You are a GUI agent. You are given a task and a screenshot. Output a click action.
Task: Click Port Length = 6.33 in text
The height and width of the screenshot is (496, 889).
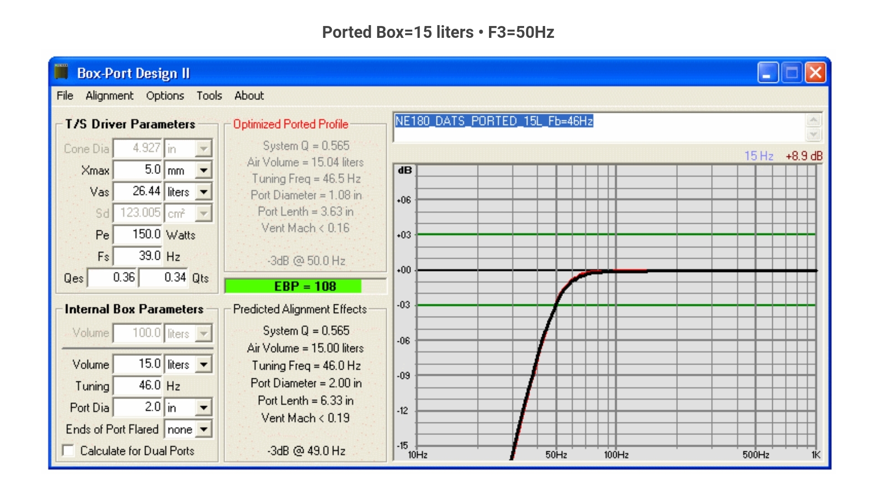click(x=306, y=400)
